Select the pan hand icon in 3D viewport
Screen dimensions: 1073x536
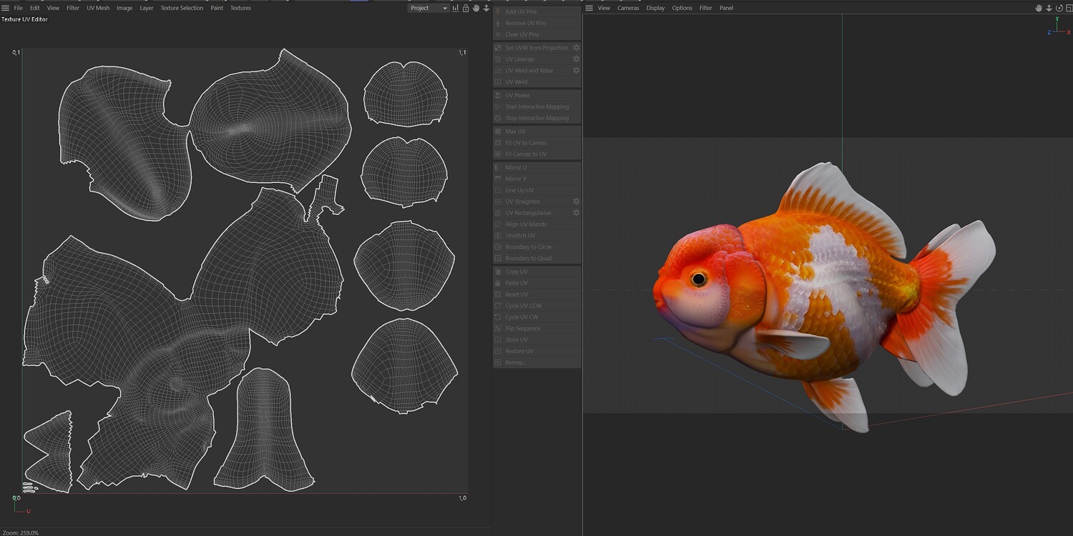pos(1039,8)
